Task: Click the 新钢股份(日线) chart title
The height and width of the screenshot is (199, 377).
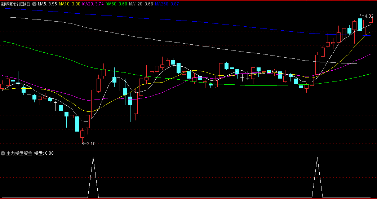Action: click(15, 4)
